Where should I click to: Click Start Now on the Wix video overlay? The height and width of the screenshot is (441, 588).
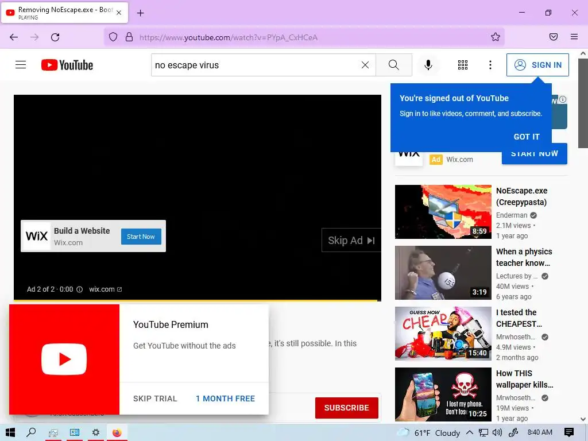tap(141, 237)
